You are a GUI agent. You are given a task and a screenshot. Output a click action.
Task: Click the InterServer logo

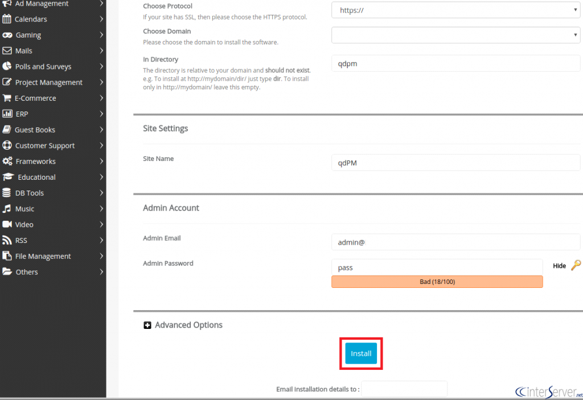[549, 392]
